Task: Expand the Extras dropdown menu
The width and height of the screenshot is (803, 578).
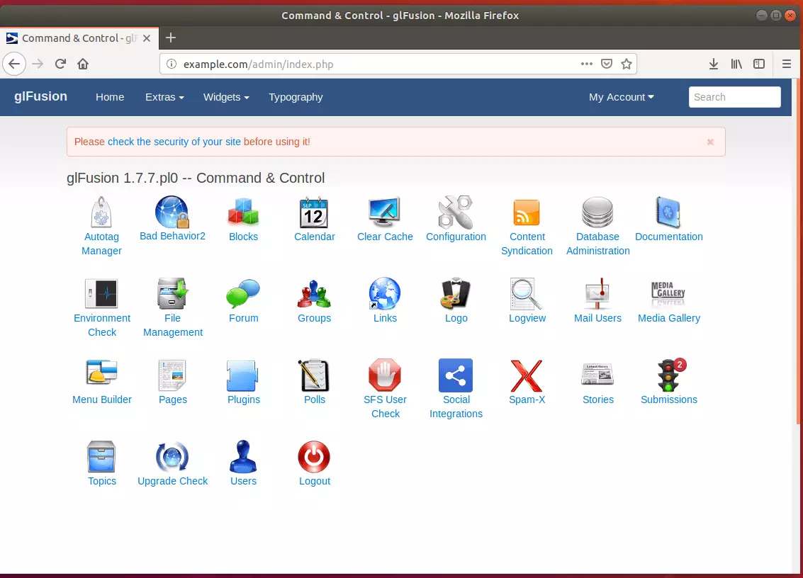Action: click(x=164, y=97)
